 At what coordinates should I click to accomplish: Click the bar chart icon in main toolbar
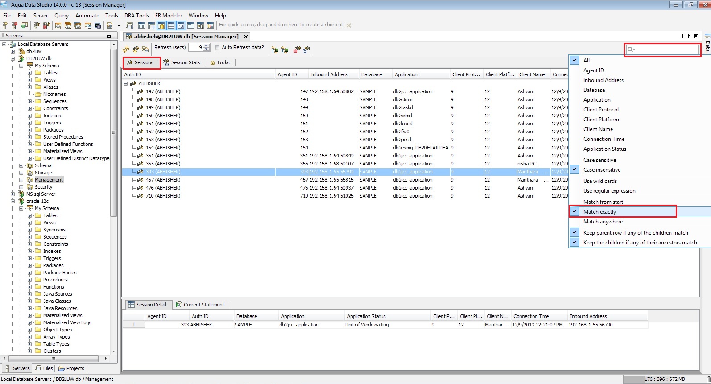[x=210, y=25]
